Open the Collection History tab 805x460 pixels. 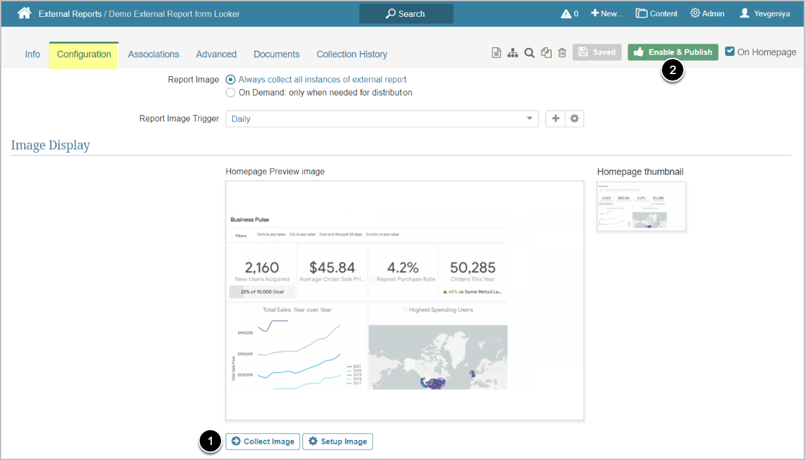352,55
